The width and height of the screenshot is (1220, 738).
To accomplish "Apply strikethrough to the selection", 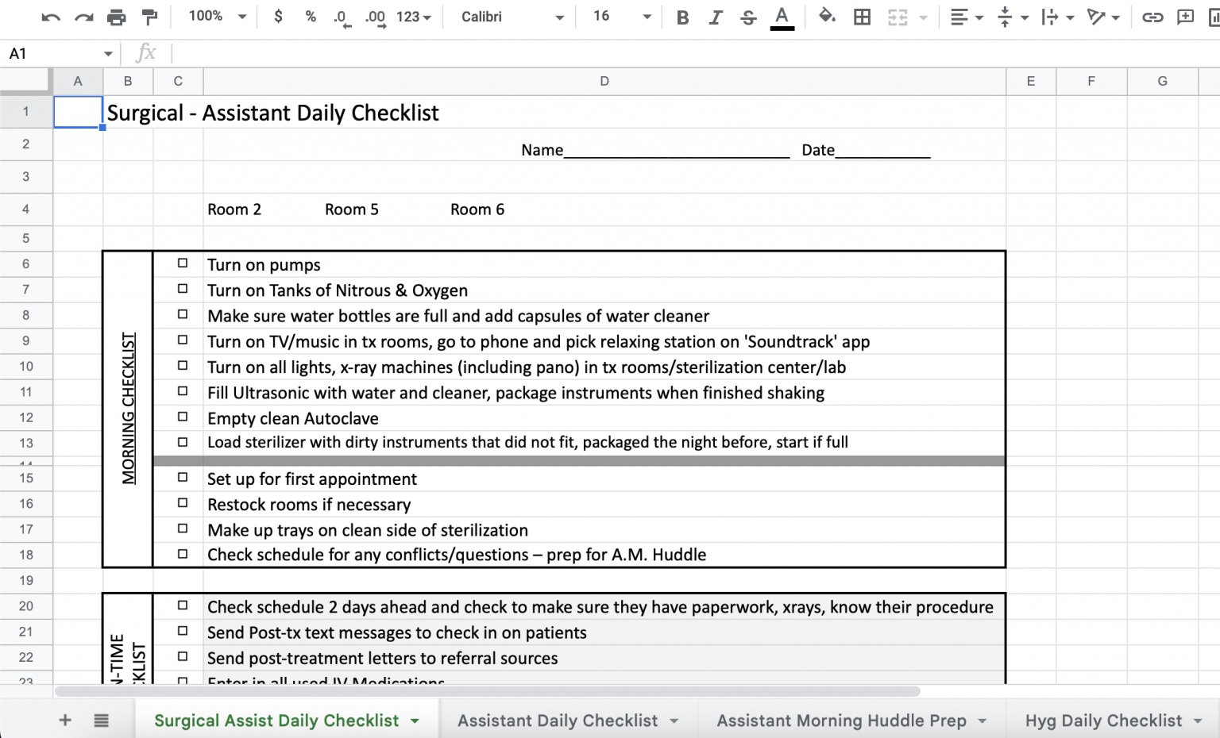I will (748, 16).
